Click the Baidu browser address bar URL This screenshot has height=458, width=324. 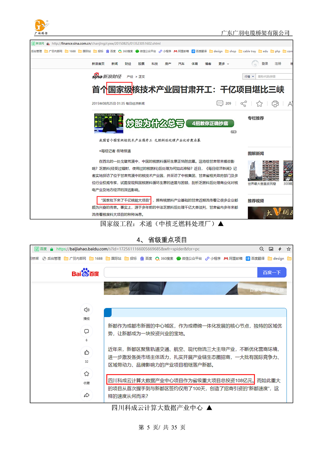click(x=128, y=249)
